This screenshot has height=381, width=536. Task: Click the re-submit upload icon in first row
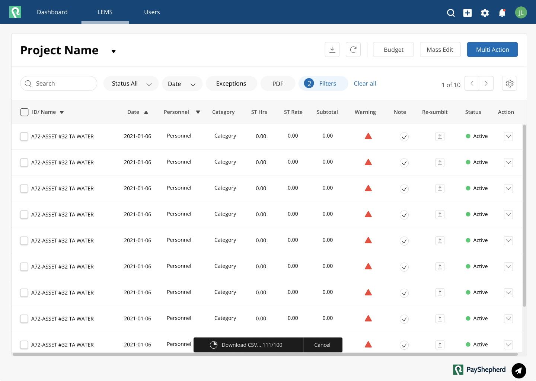point(440,137)
